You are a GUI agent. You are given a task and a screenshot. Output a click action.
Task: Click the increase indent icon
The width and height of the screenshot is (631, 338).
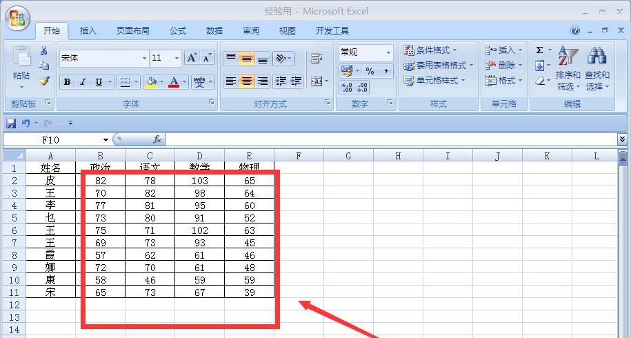(296, 81)
